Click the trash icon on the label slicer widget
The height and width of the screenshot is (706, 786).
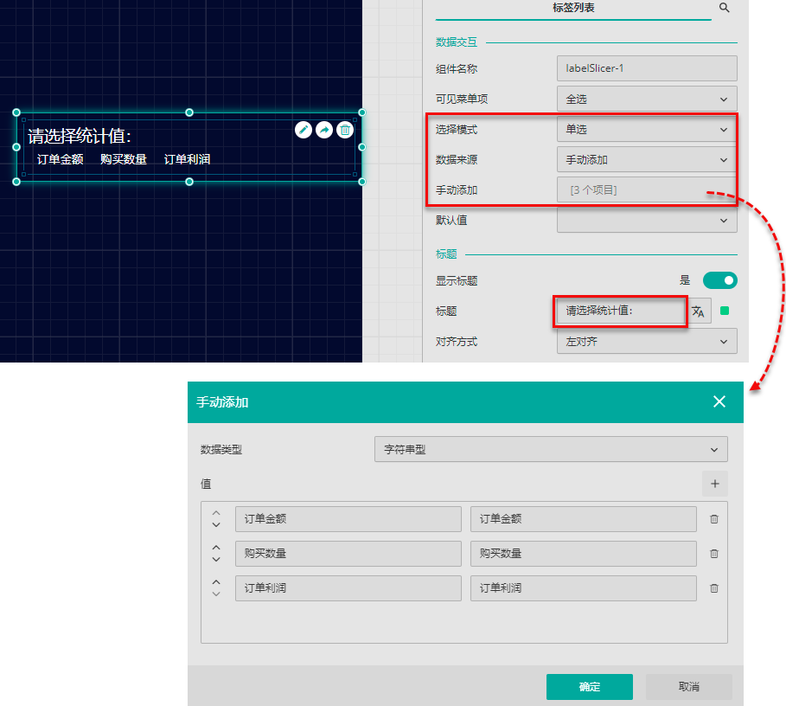pyautogui.click(x=345, y=130)
